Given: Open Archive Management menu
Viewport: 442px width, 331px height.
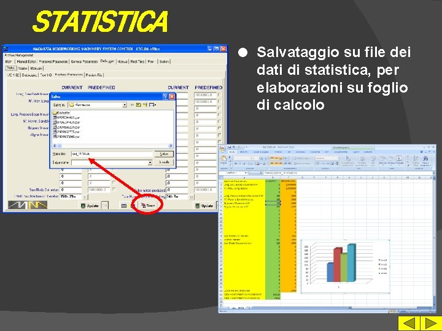Looking at the screenshot, I should (x=19, y=55).
